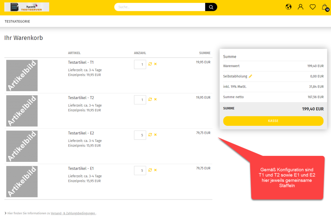Open the TESTKATEGORIE menu item
The height and width of the screenshot is (216, 331).
click(17, 21)
